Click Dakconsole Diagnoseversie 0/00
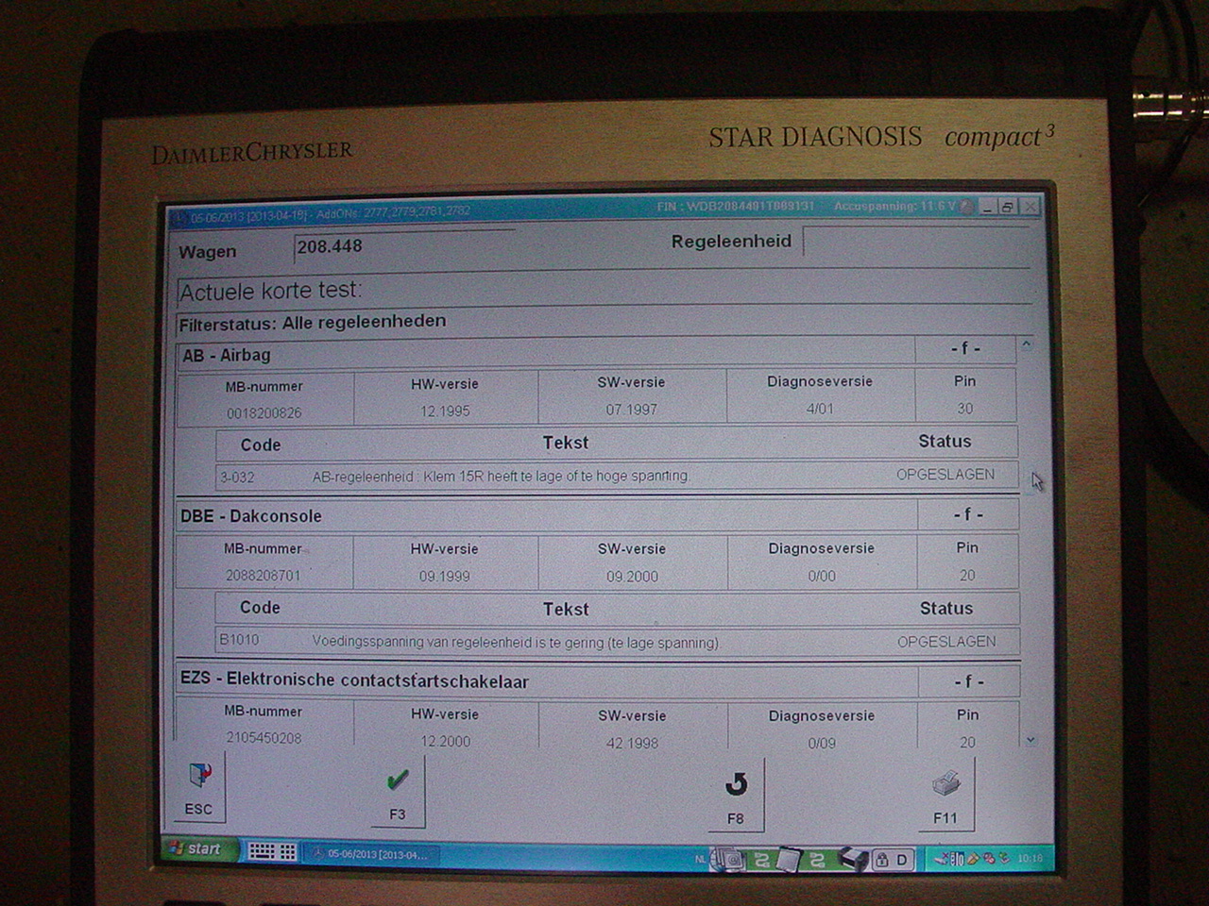Image resolution: width=1209 pixels, height=906 pixels. pyautogui.click(x=822, y=576)
